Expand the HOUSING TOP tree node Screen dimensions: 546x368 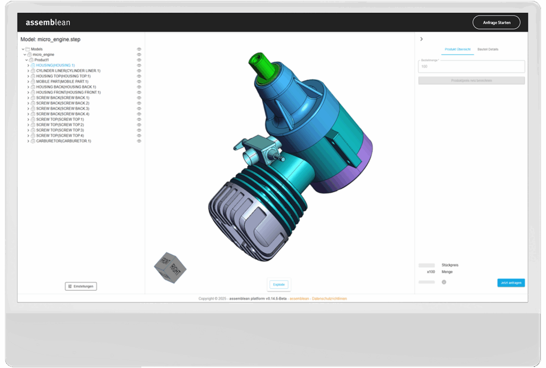pyautogui.click(x=28, y=76)
